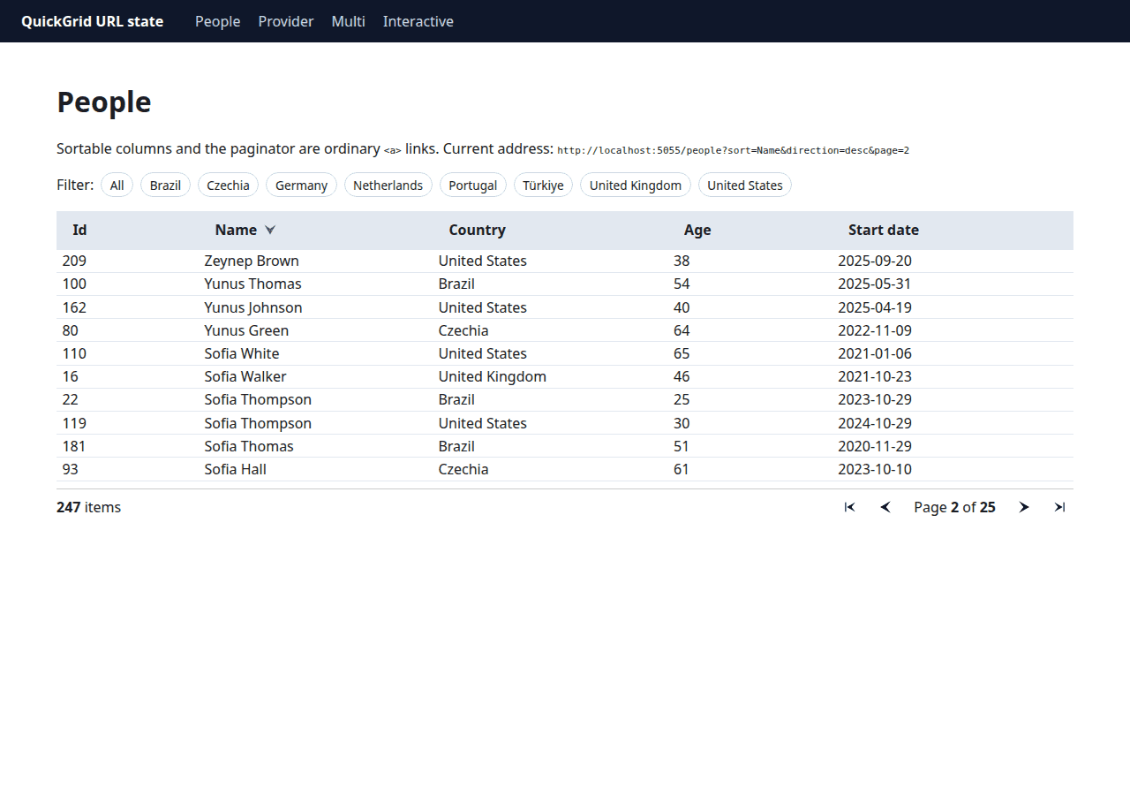Click Id cell 162

tap(74, 307)
